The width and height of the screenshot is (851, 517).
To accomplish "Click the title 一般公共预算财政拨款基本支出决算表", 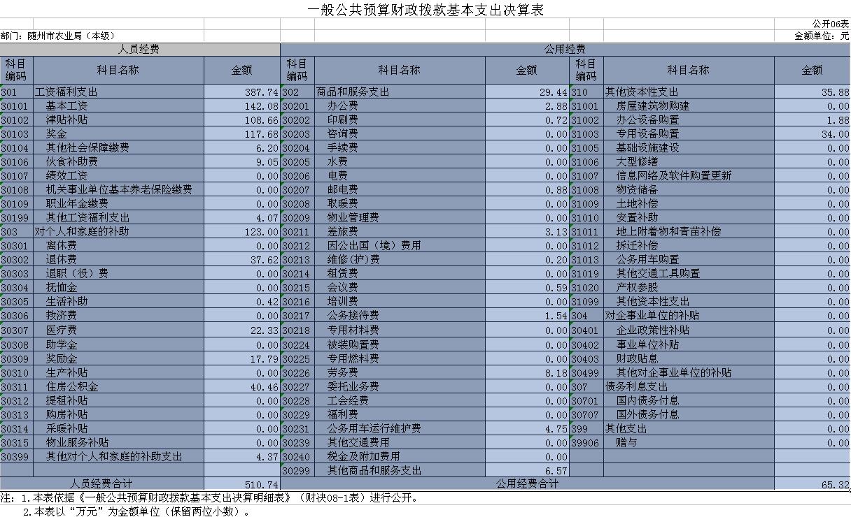I will pyautogui.click(x=425, y=10).
